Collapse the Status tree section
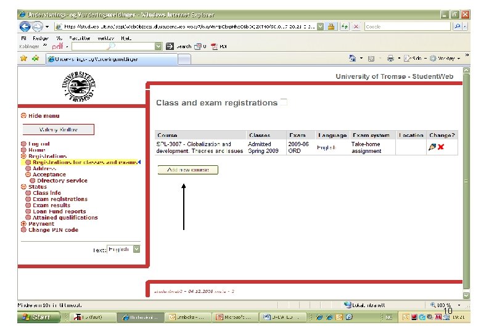The height and width of the screenshot is (333, 481). click(x=23, y=187)
